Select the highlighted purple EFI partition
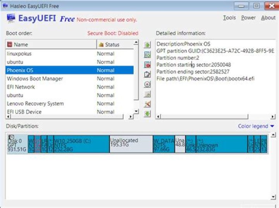The width and height of the screenshot is (279, 208). click(38, 144)
